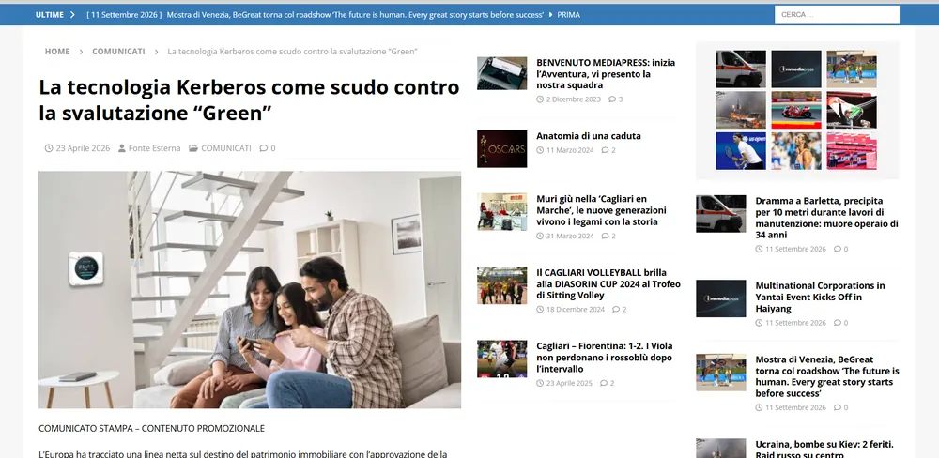Open the US Open tennis player gallery image

[x=741, y=151]
